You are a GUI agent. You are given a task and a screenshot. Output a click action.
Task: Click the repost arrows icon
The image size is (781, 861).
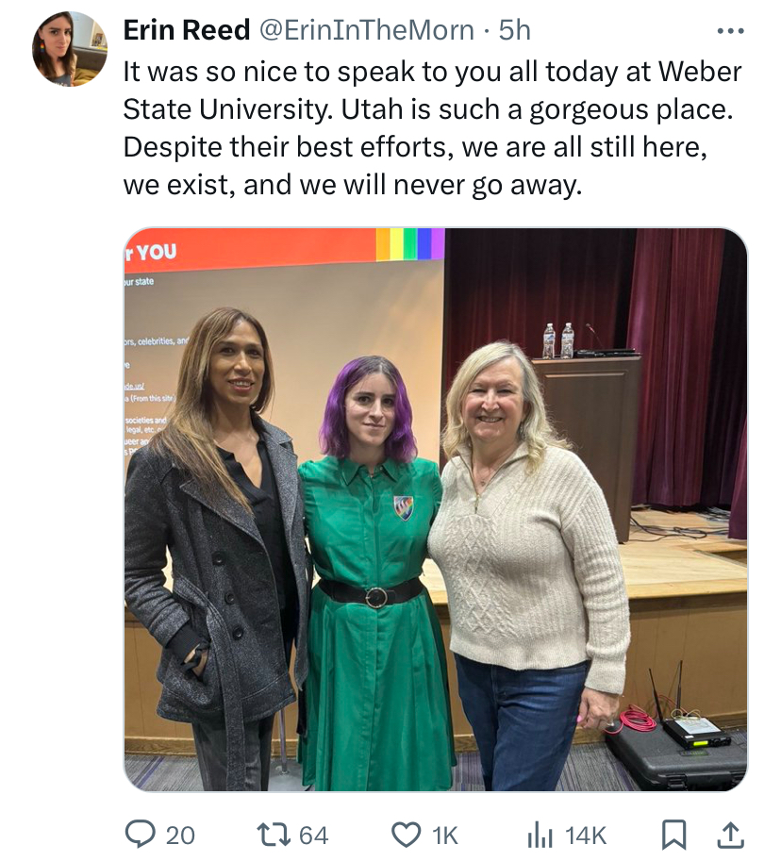(x=274, y=835)
